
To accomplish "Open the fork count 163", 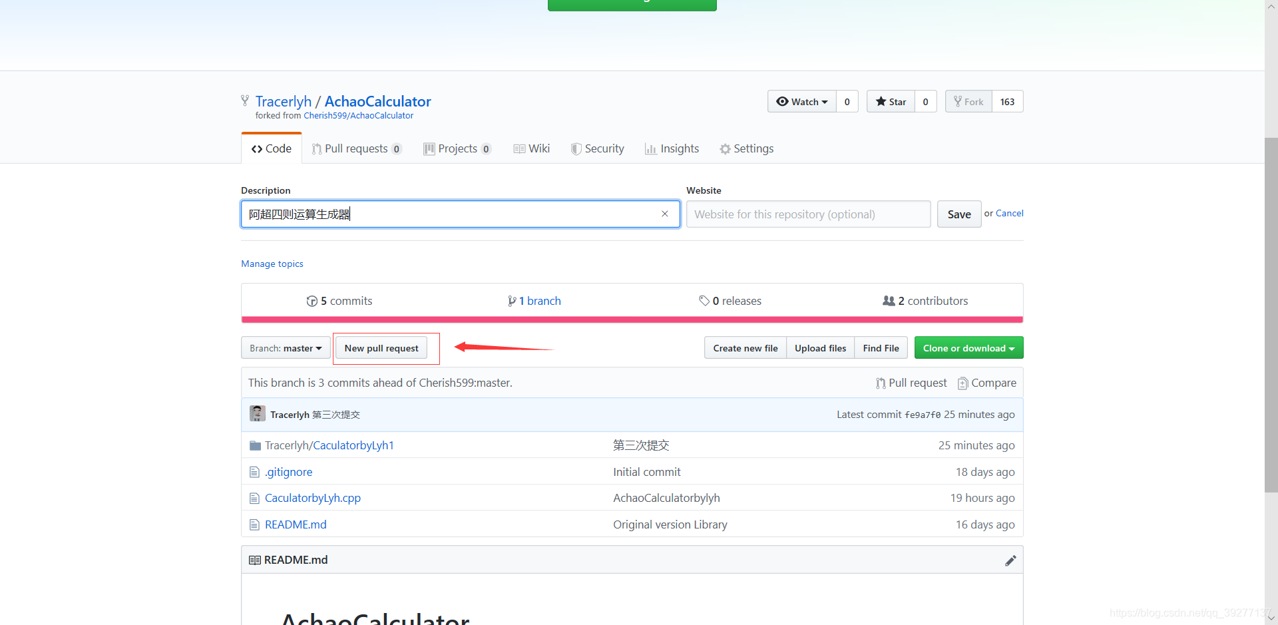I will (x=1007, y=102).
